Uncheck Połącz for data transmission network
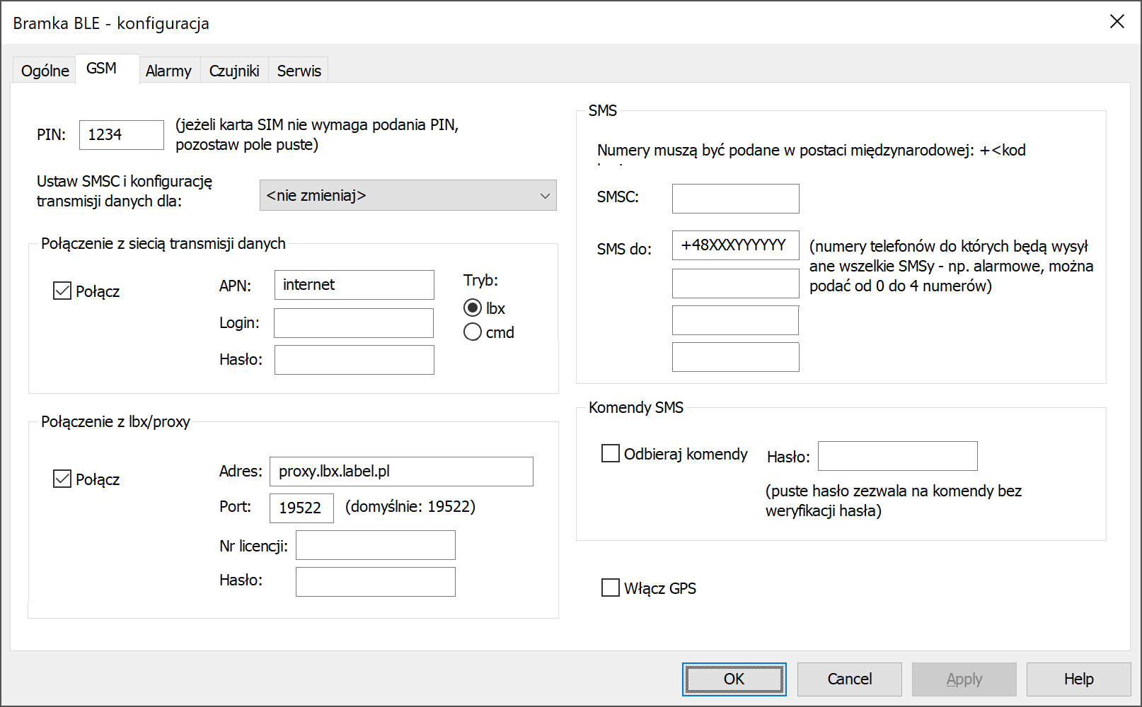 (62, 291)
